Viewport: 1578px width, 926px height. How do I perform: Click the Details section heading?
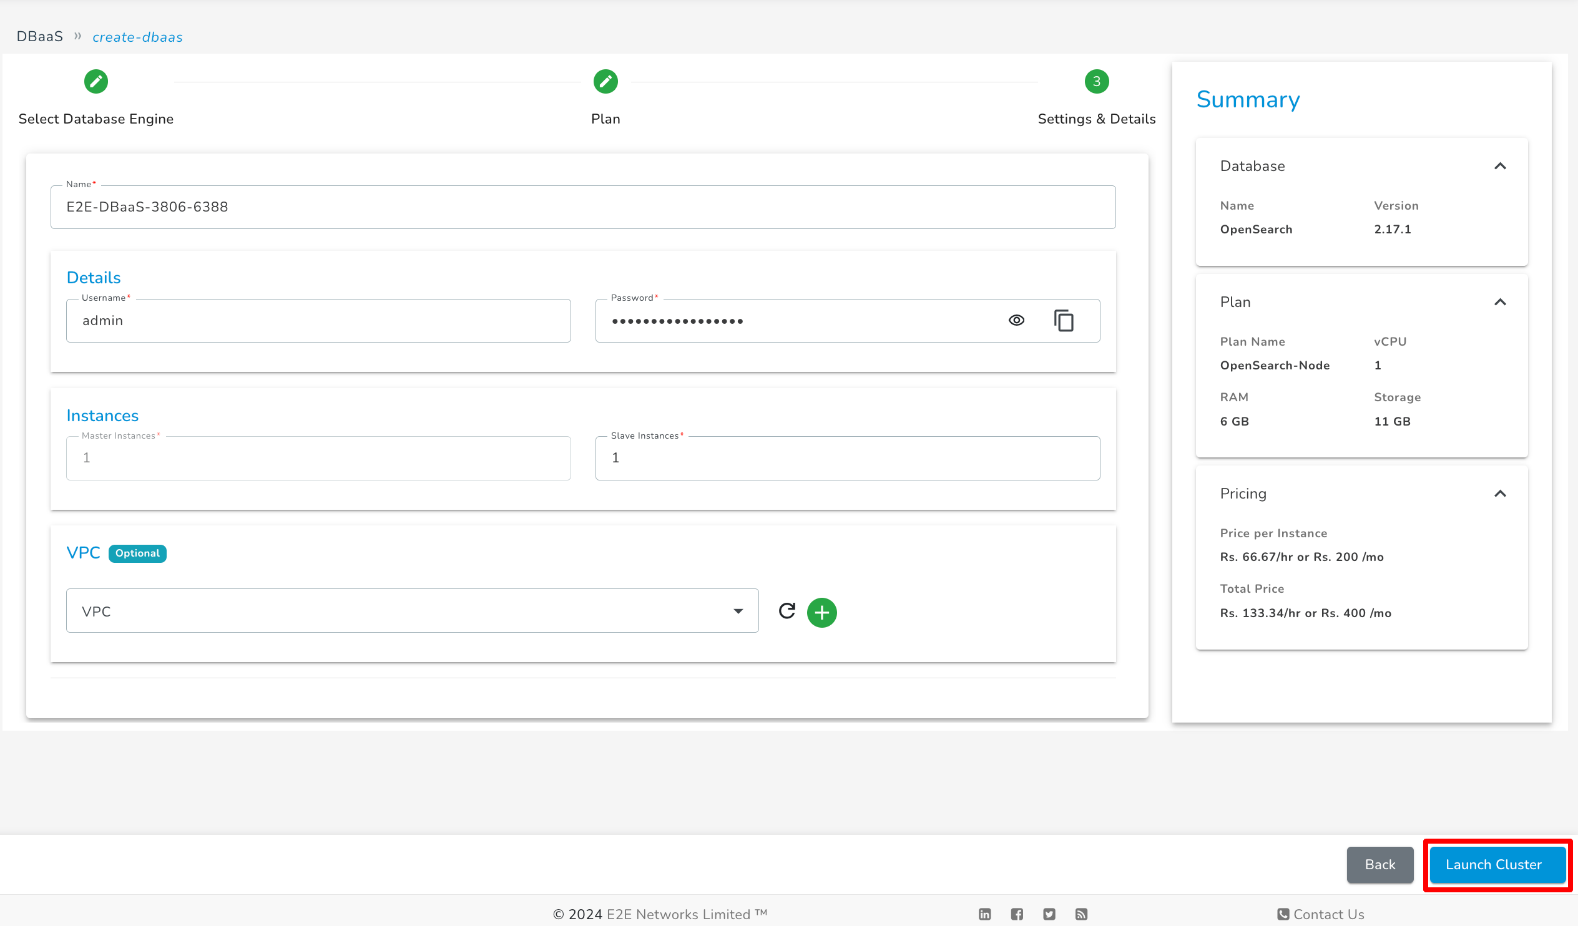click(93, 277)
